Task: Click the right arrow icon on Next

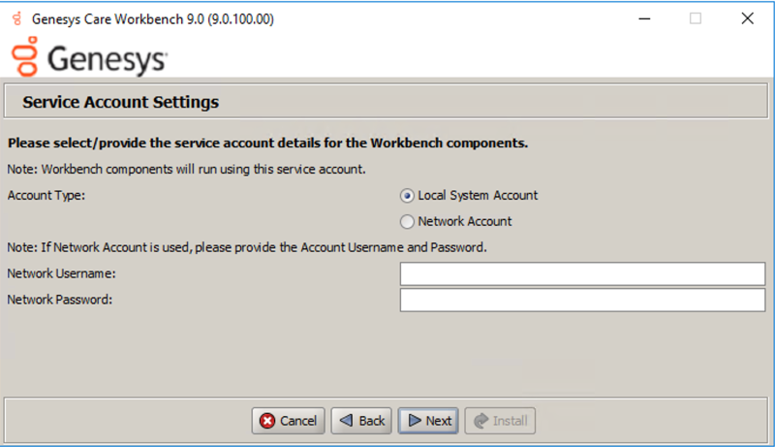Action: (x=413, y=421)
